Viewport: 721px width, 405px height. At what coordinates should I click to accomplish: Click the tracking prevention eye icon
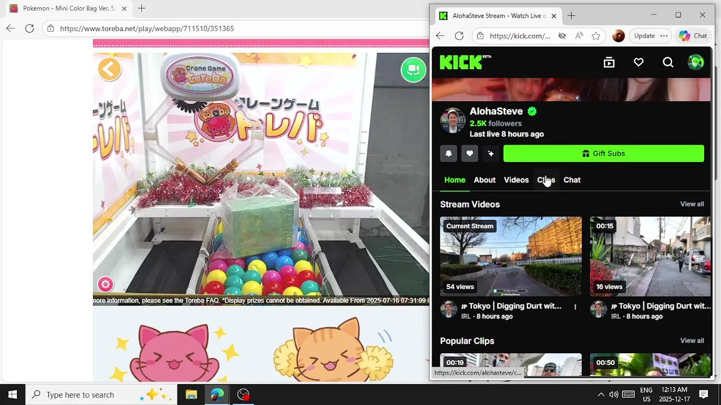pos(562,35)
